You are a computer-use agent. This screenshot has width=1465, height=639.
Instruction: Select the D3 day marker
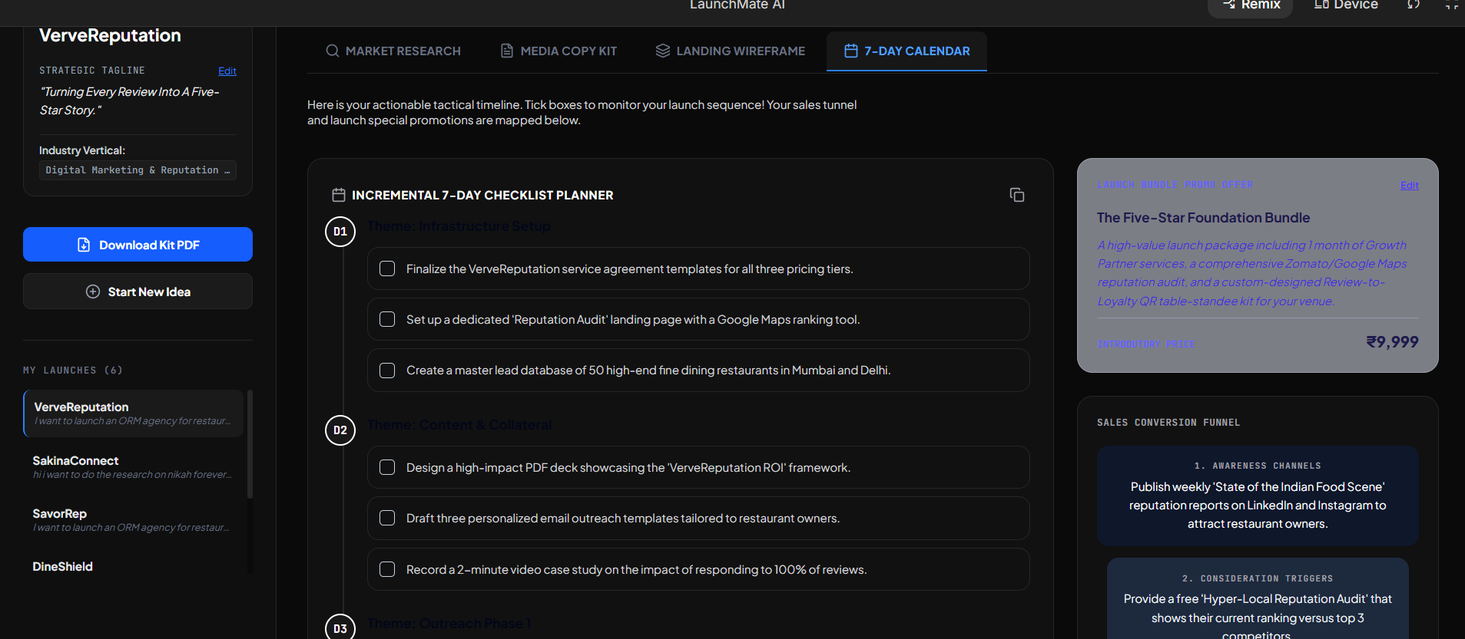pyautogui.click(x=340, y=627)
